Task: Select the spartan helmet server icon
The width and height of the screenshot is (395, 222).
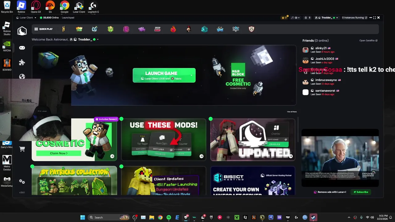Action: [x=189, y=29]
